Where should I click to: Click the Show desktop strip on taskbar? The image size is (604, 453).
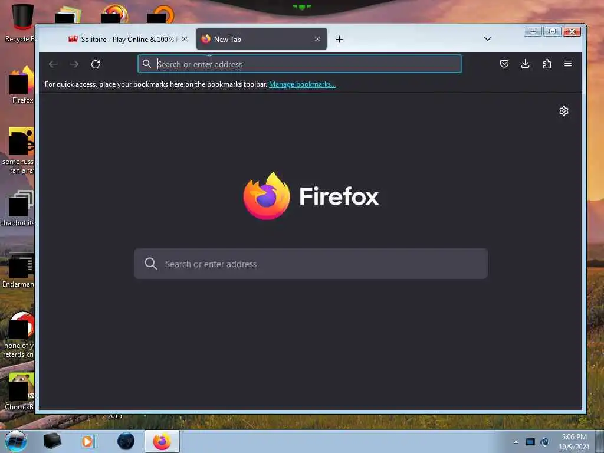click(x=600, y=442)
